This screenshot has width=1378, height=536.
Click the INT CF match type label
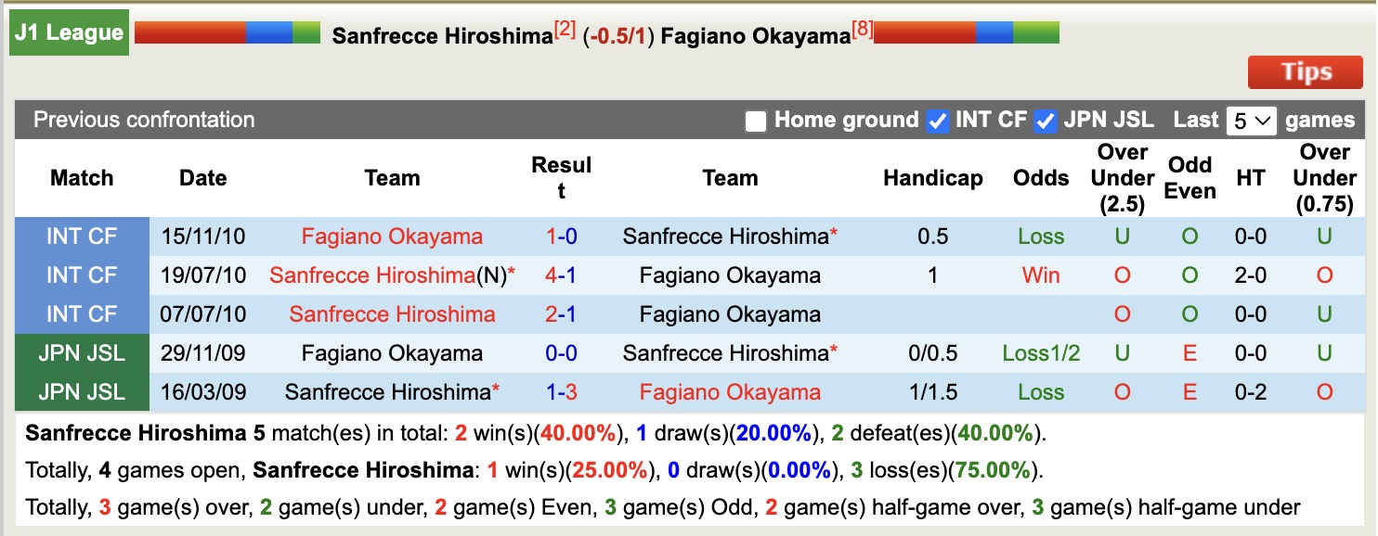(82, 236)
